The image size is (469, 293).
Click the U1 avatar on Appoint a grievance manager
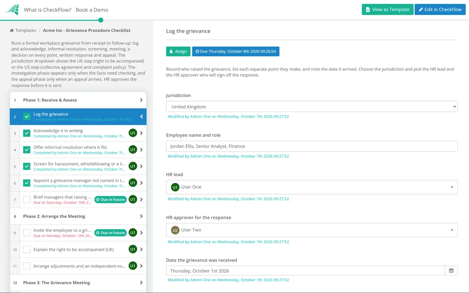point(133,183)
